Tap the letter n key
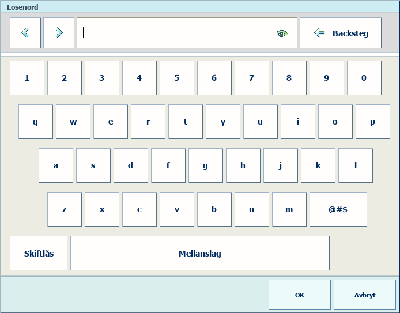The image size is (400, 313). coord(252,209)
